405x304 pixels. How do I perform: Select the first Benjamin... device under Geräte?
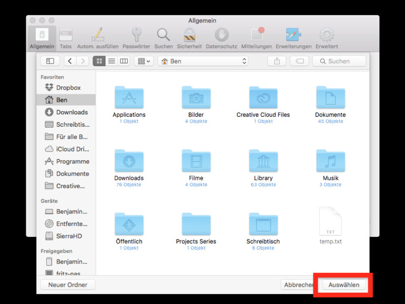pos(66,211)
